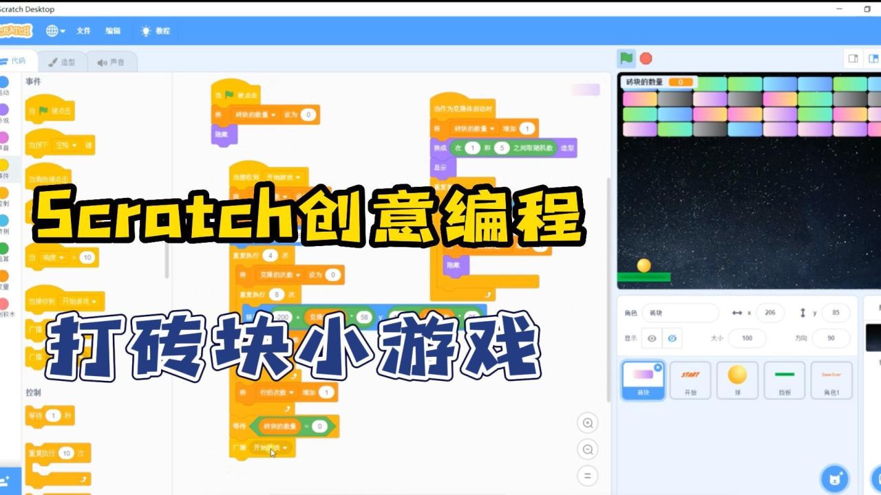Image resolution: width=881 pixels, height=495 pixels.
Task: Open the 教程 tutorials lightbulb button
Action: 155,31
